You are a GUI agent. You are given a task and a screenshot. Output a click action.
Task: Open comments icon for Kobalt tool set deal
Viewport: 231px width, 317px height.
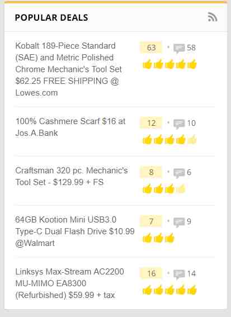[x=179, y=48]
